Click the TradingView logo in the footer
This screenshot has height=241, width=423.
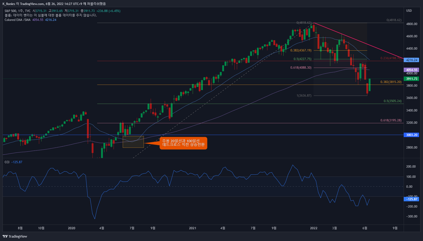click(15, 236)
